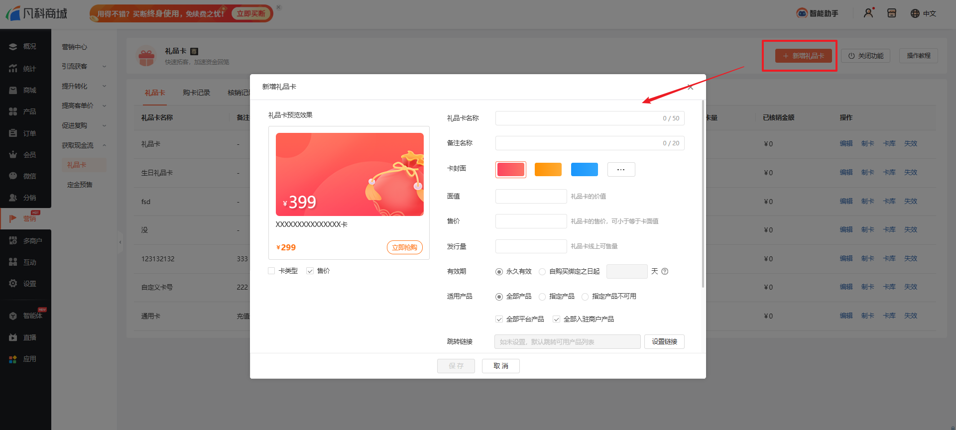Open the 设置 gear icon in sidebar
The height and width of the screenshot is (430, 956).
(13, 284)
